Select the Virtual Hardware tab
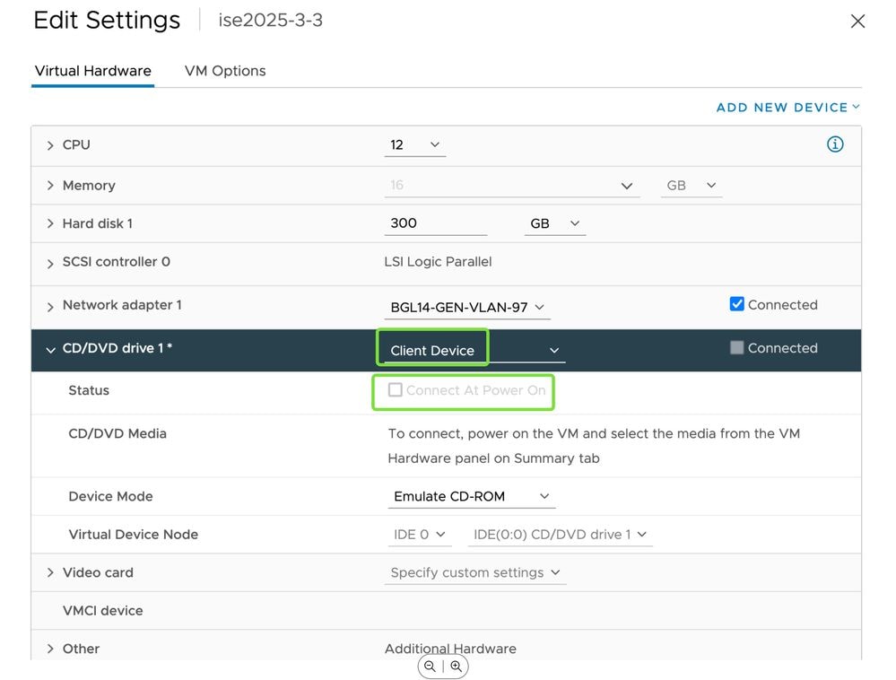The image size is (896, 680). point(92,71)
